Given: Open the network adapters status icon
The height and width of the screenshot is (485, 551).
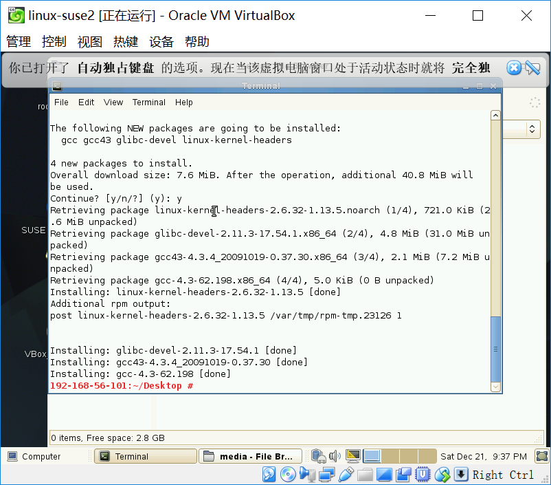Looking at the screenshot, I should pos(327,475).
